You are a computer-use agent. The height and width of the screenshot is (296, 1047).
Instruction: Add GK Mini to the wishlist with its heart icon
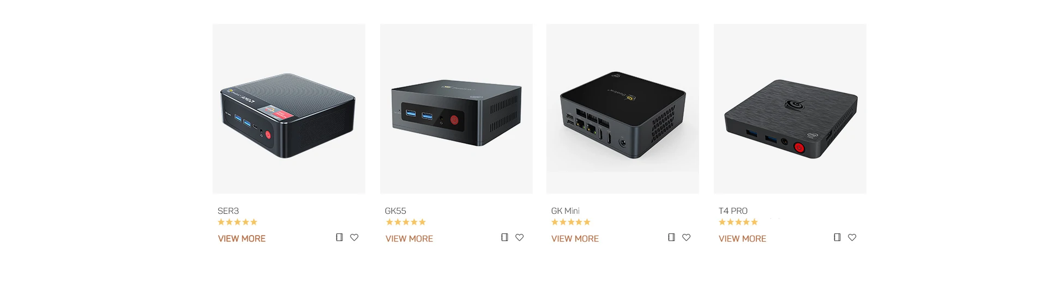pos(687,237)
